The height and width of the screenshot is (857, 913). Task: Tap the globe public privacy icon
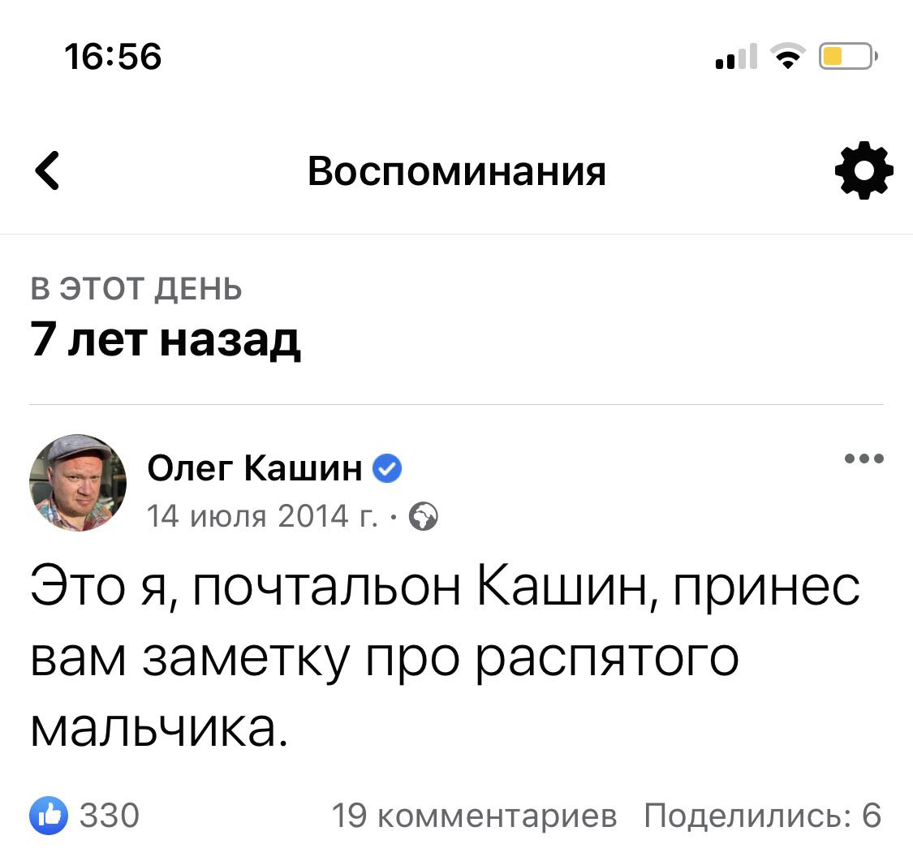424,515
